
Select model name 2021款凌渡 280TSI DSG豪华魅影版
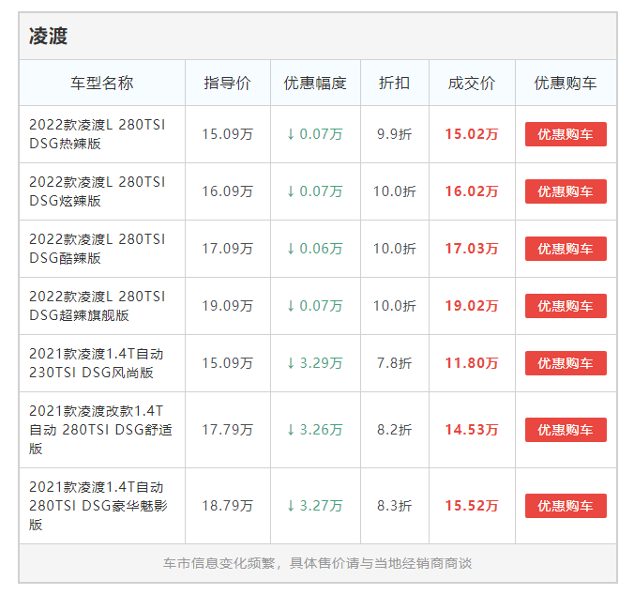[98, 506]
